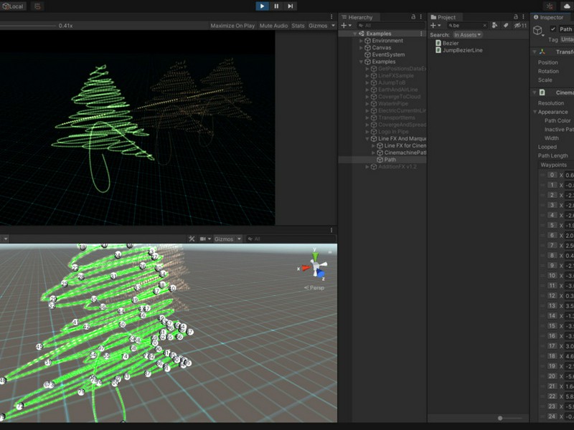
Task: Open the In Assets search scope dropdown
Action: click(x=468, y=34)
